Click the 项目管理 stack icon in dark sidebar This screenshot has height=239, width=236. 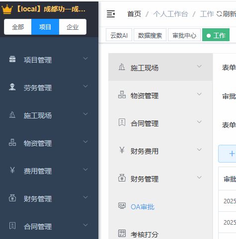[x=12, y=59]
